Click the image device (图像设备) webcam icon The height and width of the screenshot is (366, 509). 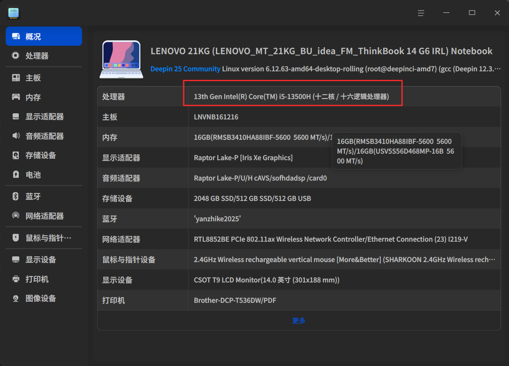point(16,298)
